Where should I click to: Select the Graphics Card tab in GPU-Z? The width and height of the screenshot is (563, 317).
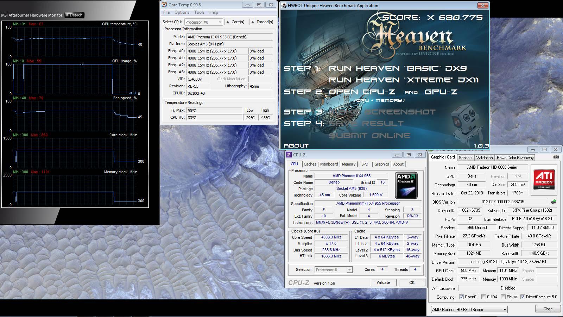pos(443,157)
